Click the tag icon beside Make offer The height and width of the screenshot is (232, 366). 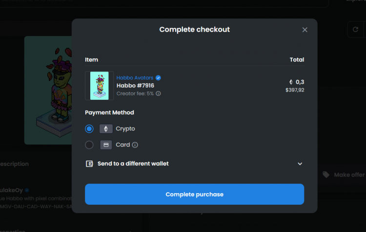pos(326,175)
